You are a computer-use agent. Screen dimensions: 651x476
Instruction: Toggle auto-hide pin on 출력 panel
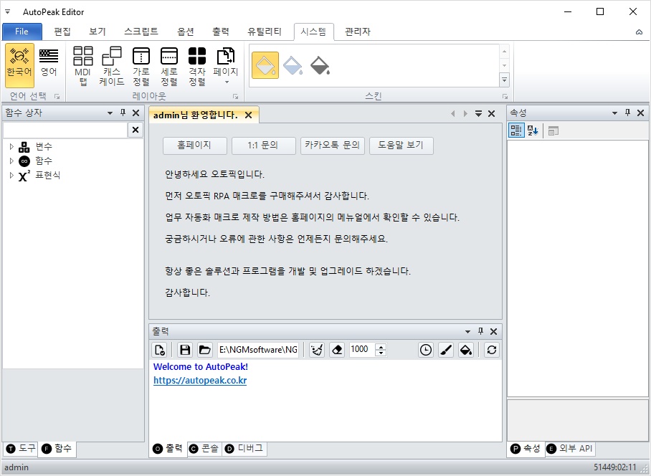click(x=481, y=330)
